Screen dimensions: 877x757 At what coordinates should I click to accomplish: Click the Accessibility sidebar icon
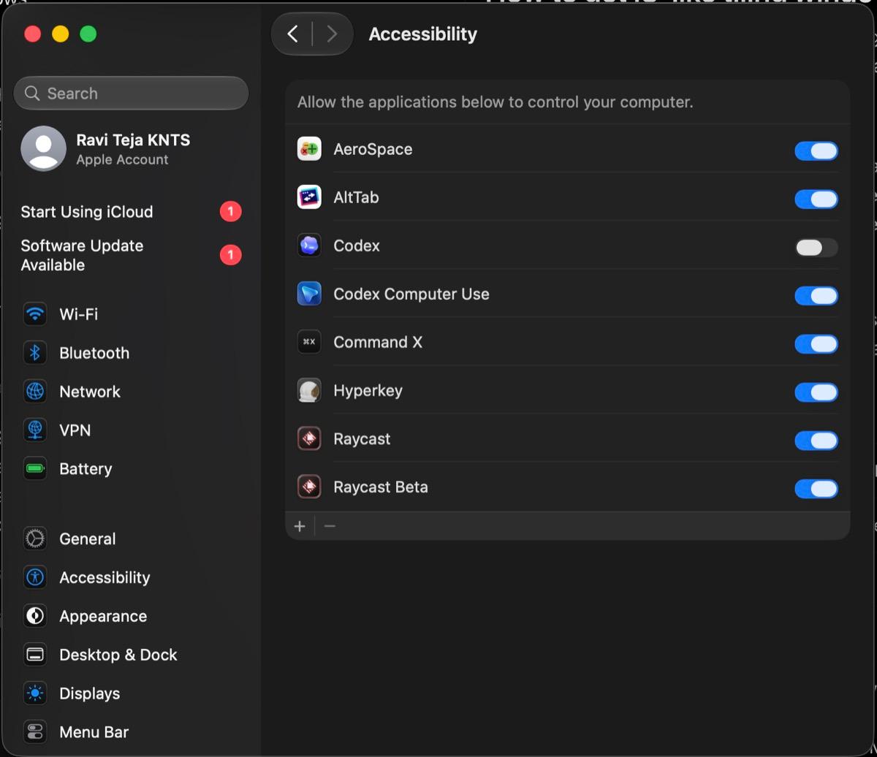(x=35, y=577)
